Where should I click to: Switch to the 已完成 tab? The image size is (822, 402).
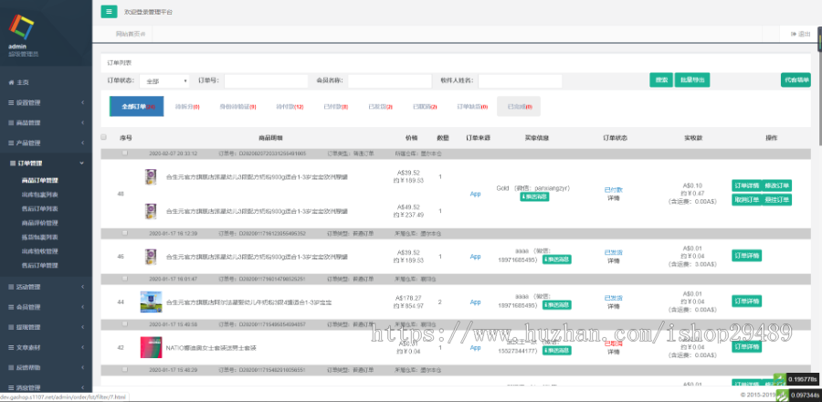coord(519,106)
